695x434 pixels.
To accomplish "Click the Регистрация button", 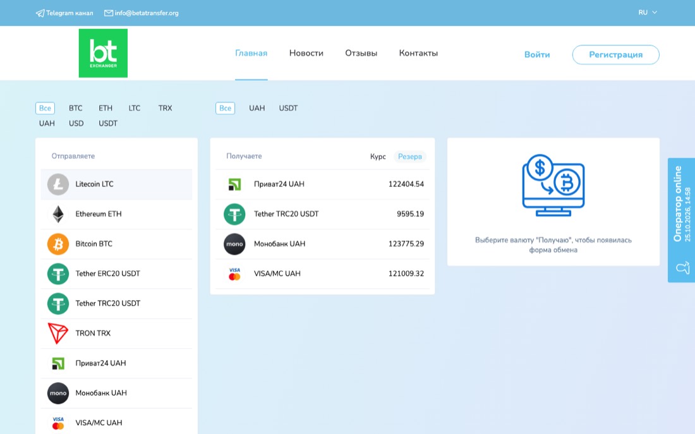I will [x=615, y=54].
